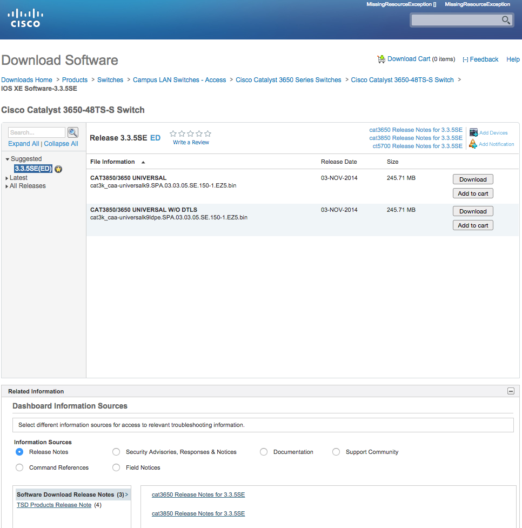Click the Collapse All link
Screen dimensions: 522x528
(x=61, y=143)
